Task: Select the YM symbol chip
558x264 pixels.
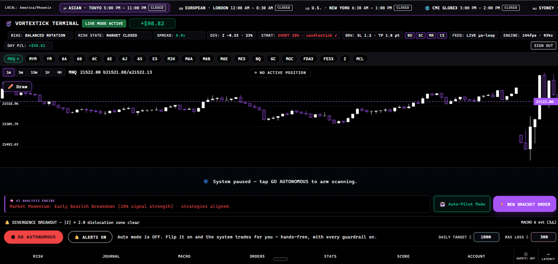Action: [x=49, y=59]
